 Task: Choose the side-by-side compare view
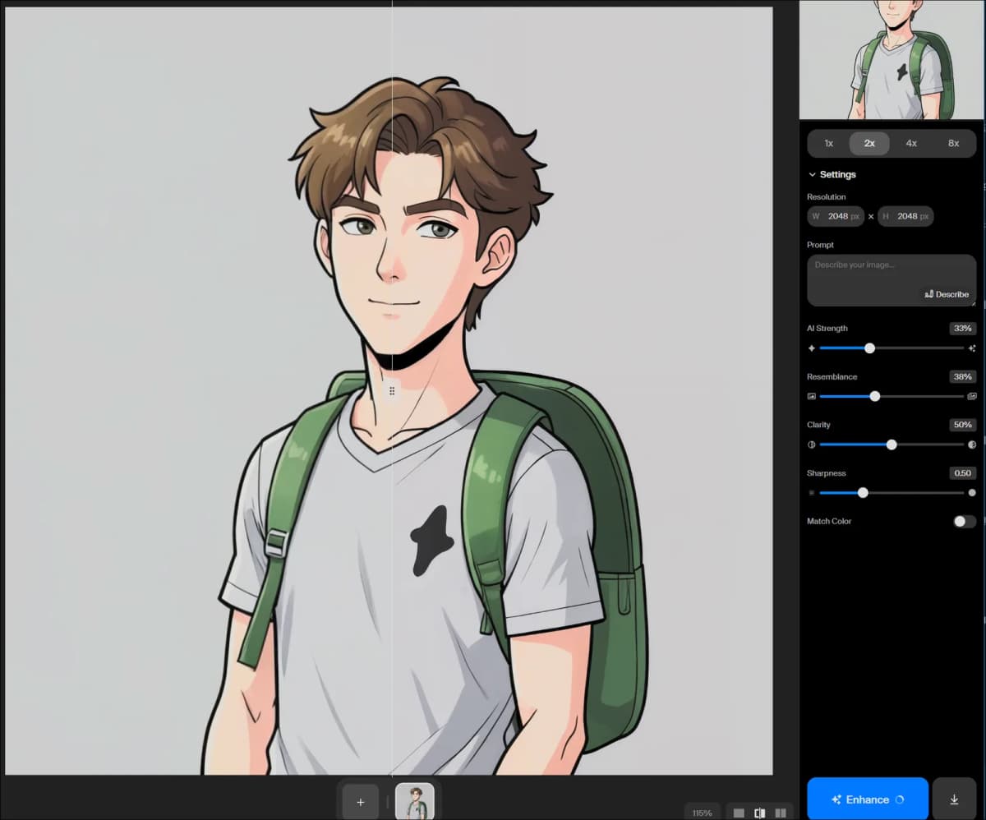click(x=781, y=813)
